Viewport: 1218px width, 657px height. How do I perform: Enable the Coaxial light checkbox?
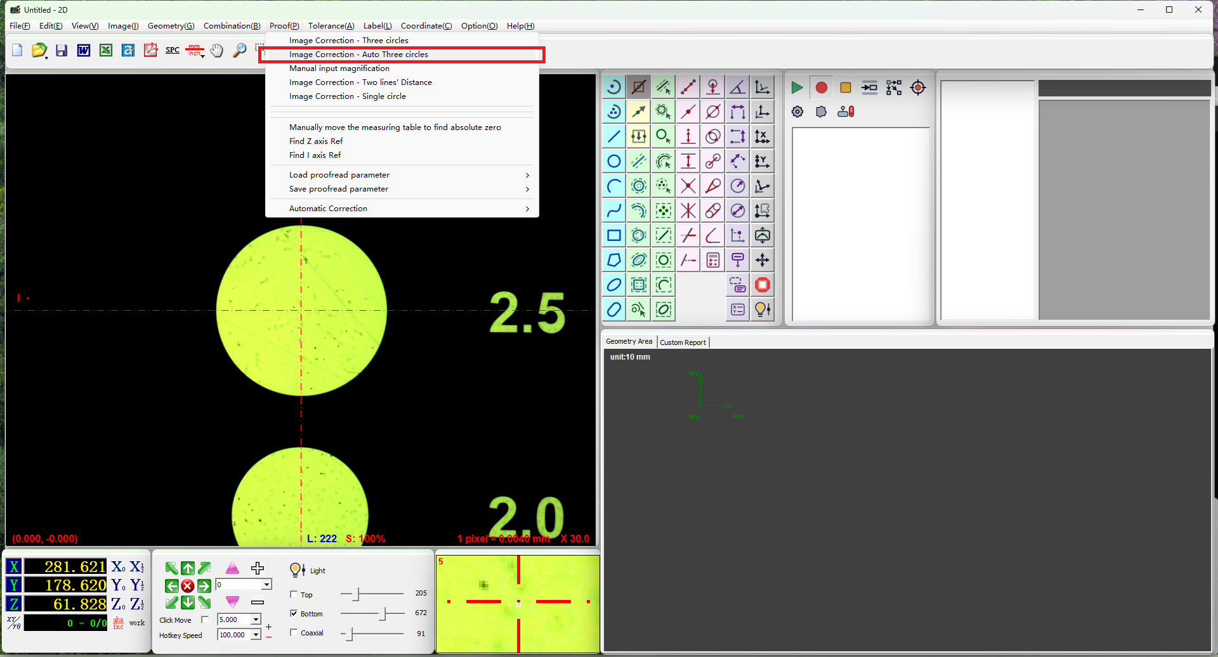coord(294,632)
